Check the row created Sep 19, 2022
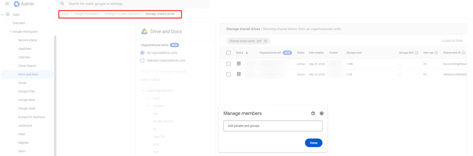 pyautogui.click(x=229, y=74)
